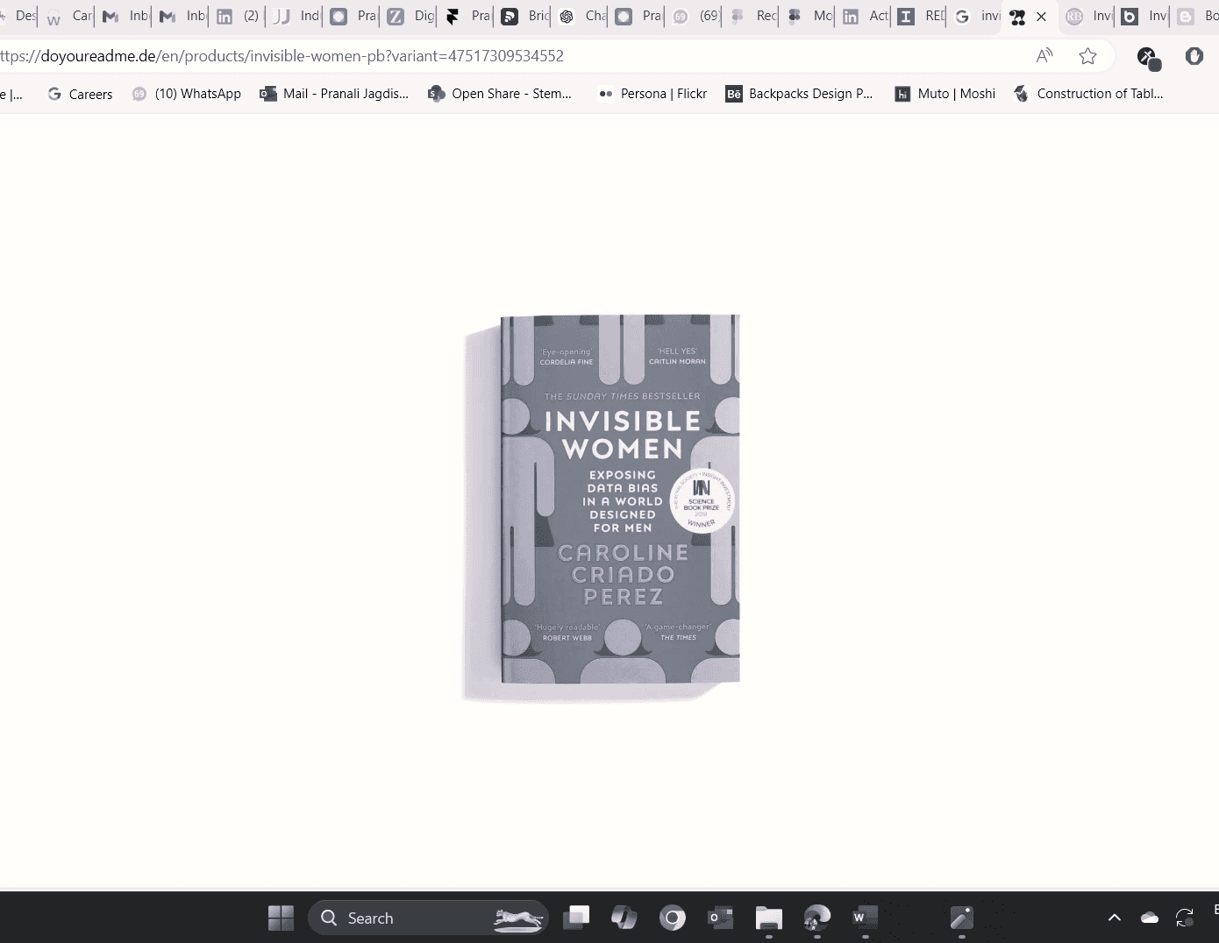1219x943 pixels.
Task: Open File Explorer from the taskbar
Action: (769, 918)
